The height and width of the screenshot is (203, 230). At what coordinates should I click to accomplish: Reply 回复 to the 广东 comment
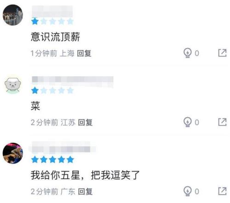point(85,191)
